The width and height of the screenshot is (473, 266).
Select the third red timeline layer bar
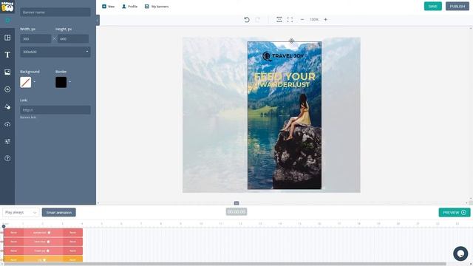43,250
